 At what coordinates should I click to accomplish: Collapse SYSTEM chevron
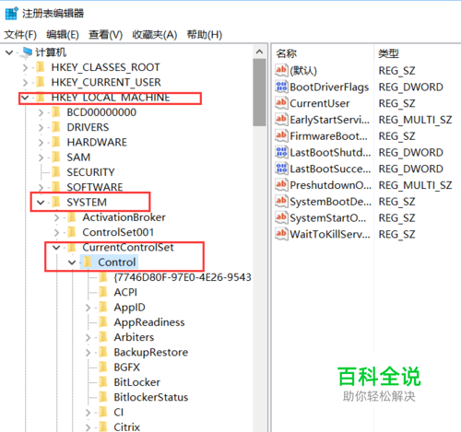(x=41, y=203)
